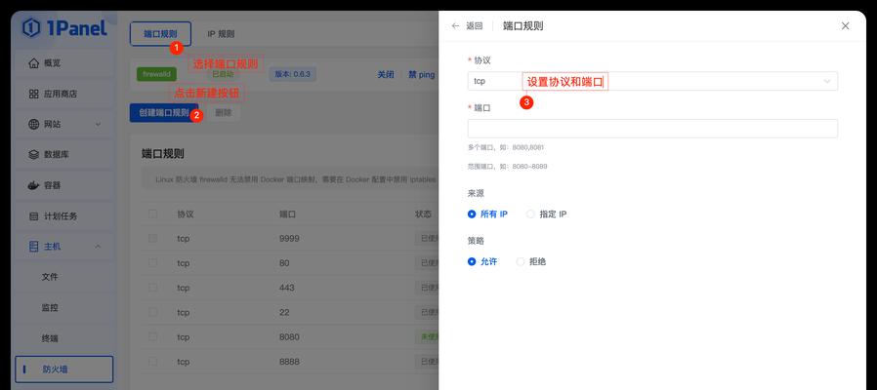Check the row for port 9999
The height and width of the screenshot is (390, 877).
(x=152, y=239)
